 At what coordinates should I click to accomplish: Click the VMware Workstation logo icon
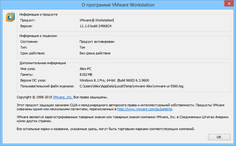10,17
